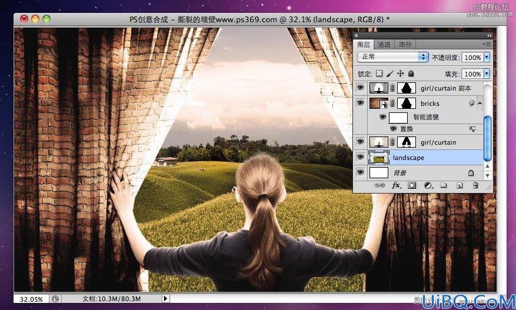The image size is (516, 310).
Task: Click the 置换 filter name
Action: coord(407,129)
